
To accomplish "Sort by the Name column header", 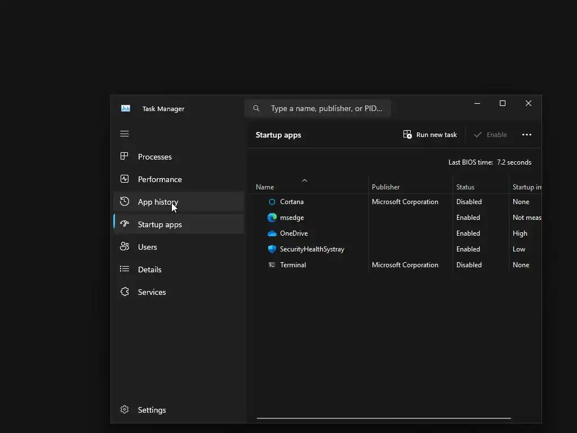I will [265, 187].
